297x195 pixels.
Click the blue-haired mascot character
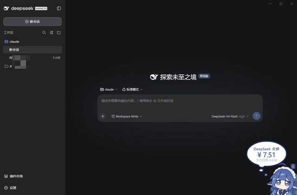282,181
